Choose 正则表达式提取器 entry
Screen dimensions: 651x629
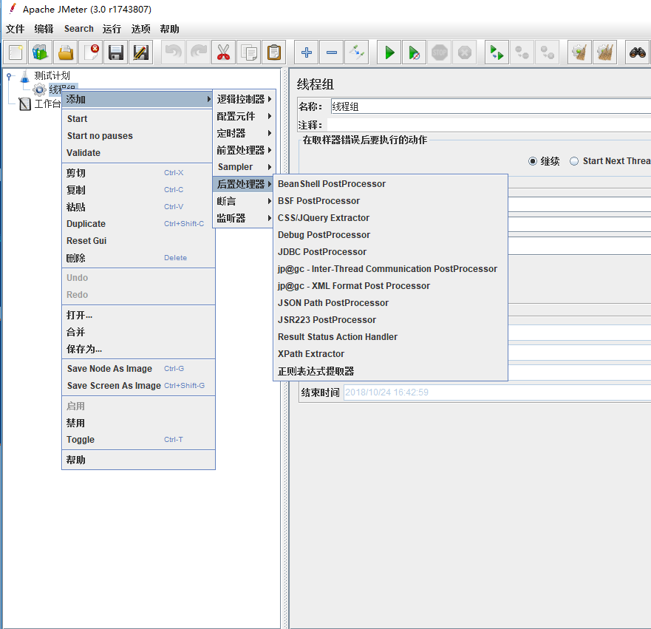pos(390,371)
